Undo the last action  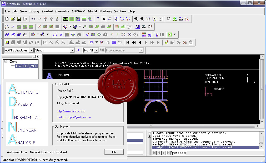tap(33, 19)
